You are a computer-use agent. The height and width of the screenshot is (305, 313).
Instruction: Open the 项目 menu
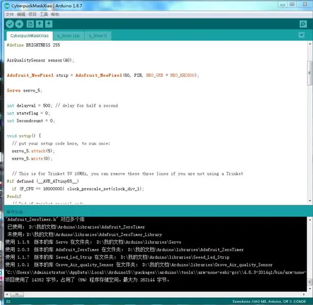point(33,14)
